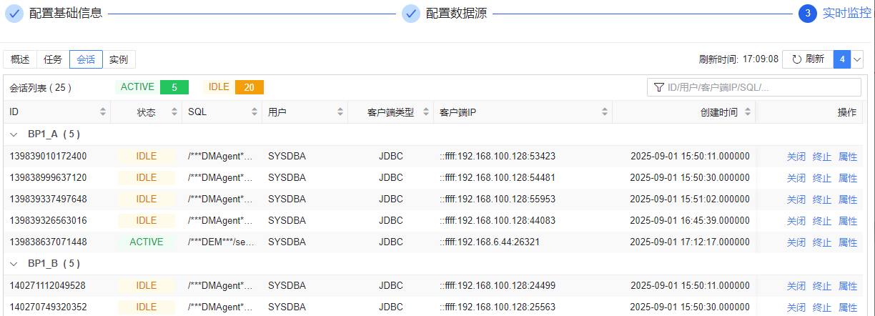
Task: Click ACTIVE status of session 139838637071448
Action: [x=147, y=242]
